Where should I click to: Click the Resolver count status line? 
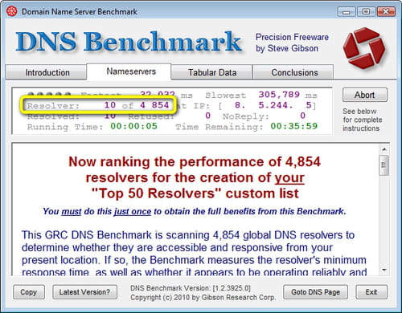point(98,105)
